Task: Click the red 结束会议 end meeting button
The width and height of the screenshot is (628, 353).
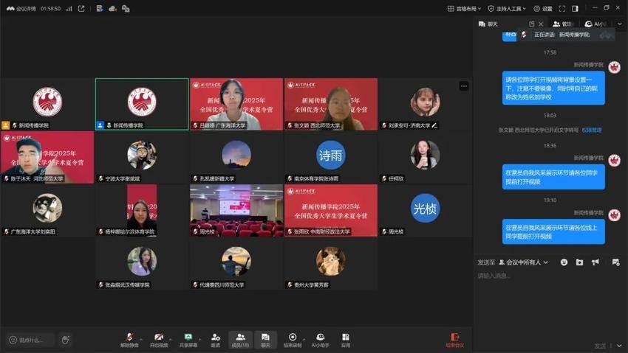Action: click(x=454, y=340)
